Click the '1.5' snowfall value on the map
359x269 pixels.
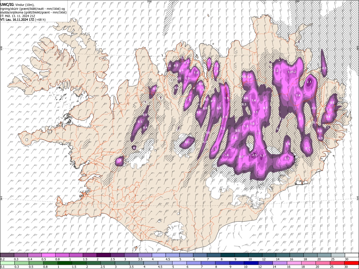point(187,78)
